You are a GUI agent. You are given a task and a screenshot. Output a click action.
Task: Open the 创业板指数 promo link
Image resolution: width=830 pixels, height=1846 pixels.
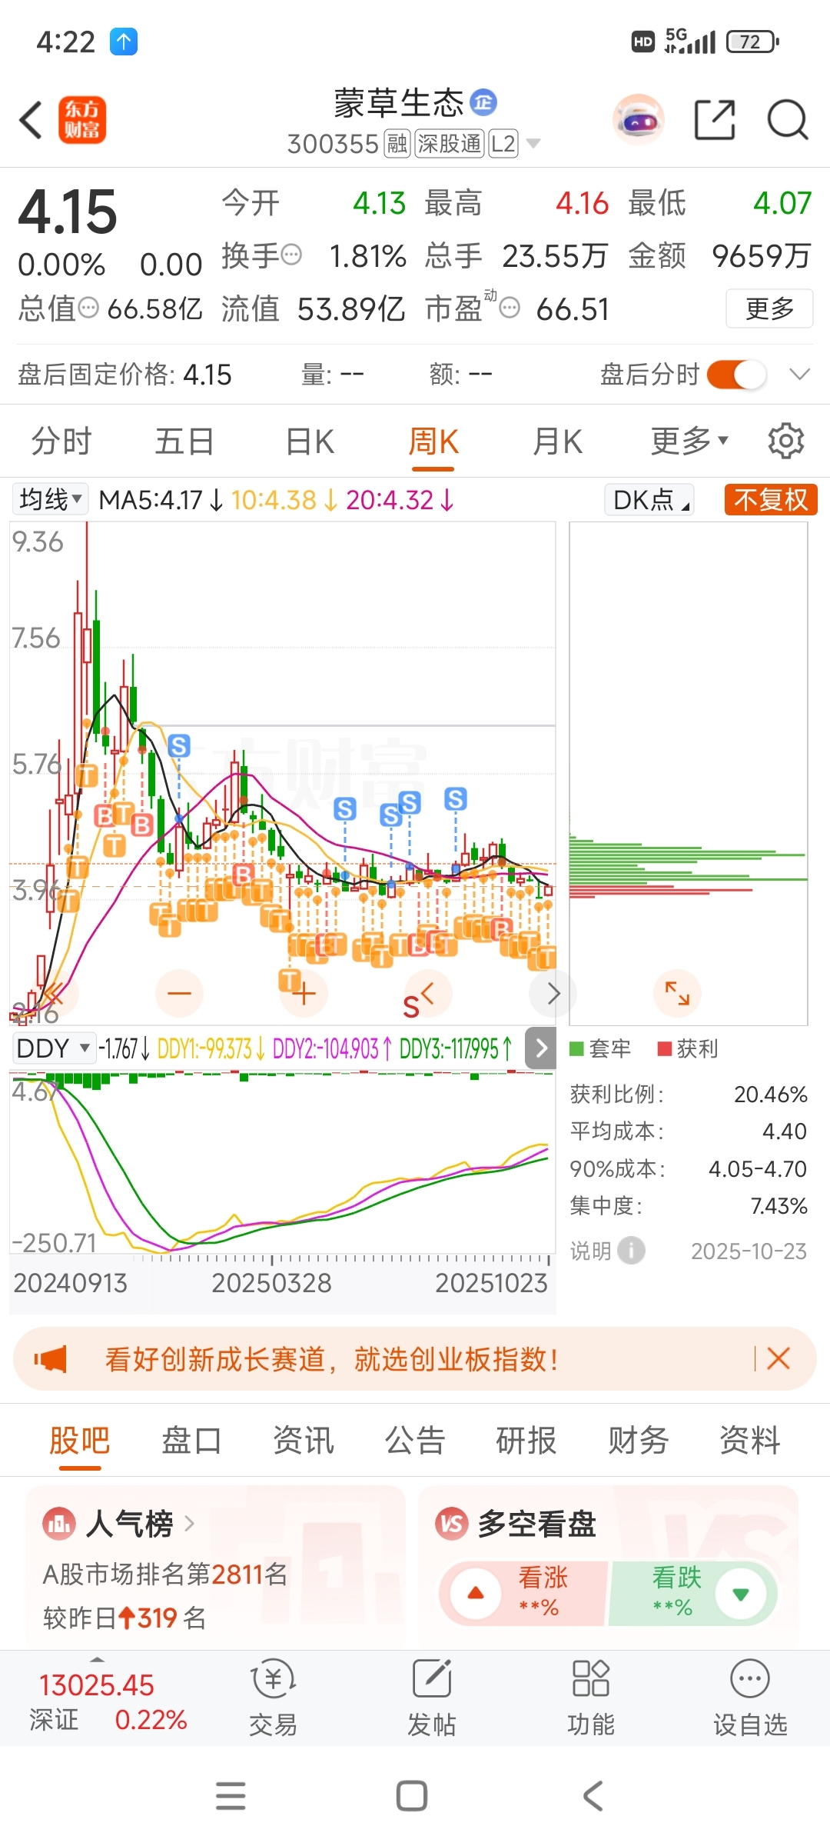331,1359
